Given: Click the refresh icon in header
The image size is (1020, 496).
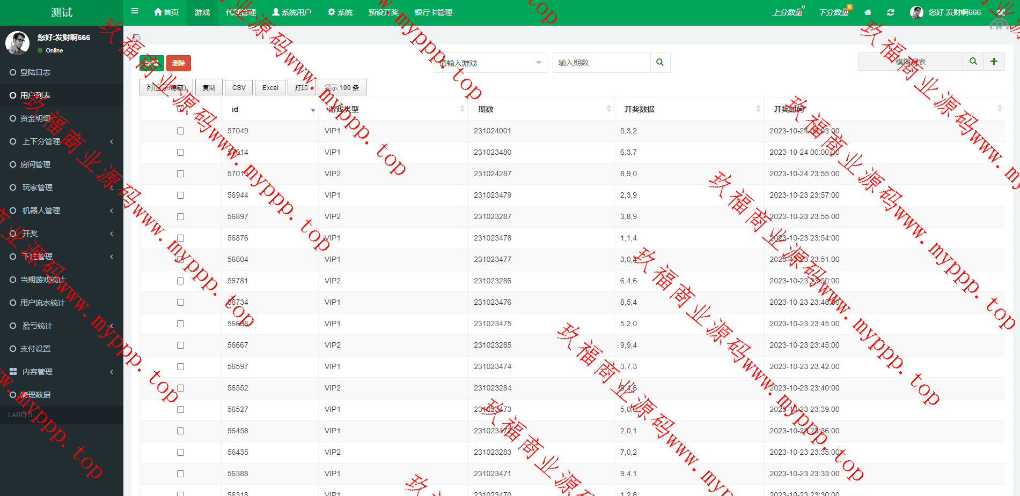Looking at the screenshot, I should click(891, 12).
